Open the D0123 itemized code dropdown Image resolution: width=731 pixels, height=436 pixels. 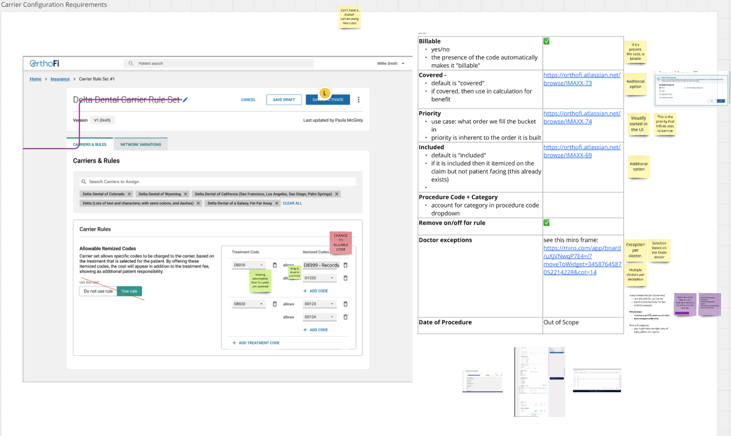pos(320,304)
